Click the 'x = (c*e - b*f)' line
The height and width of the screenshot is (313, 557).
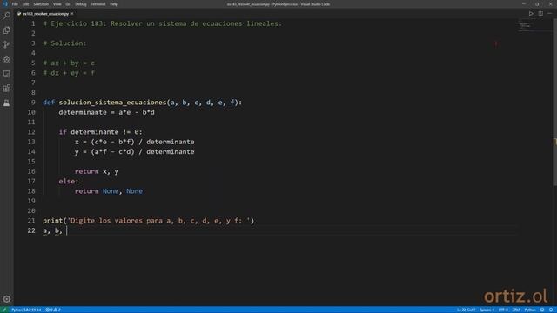[134, 142]
